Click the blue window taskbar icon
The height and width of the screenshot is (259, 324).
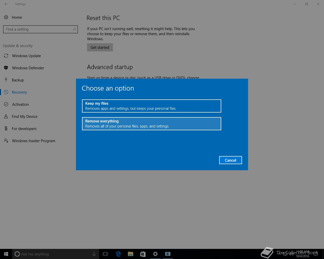tap(168, 254)
